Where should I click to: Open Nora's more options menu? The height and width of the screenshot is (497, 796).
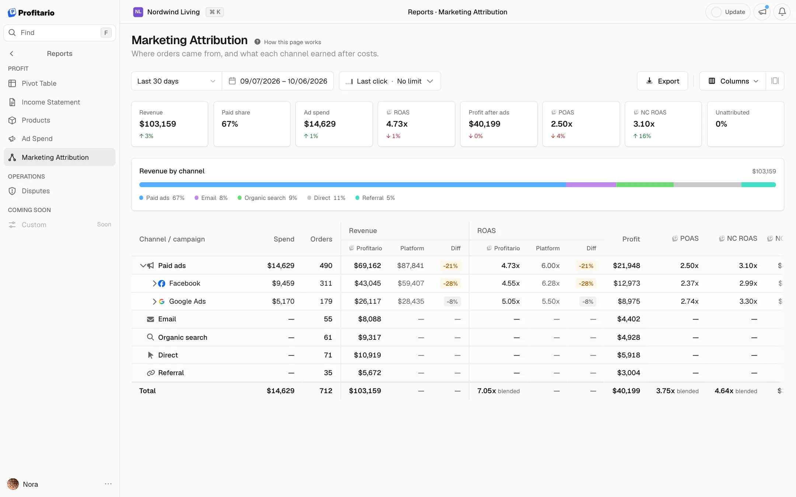click(108, 484)
